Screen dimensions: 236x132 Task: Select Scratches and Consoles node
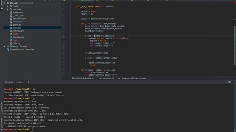click(x=22, y=49)
